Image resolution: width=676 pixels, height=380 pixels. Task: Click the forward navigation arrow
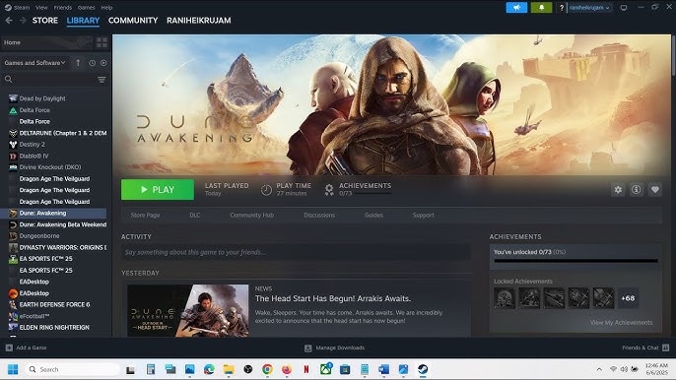point(23,21)
